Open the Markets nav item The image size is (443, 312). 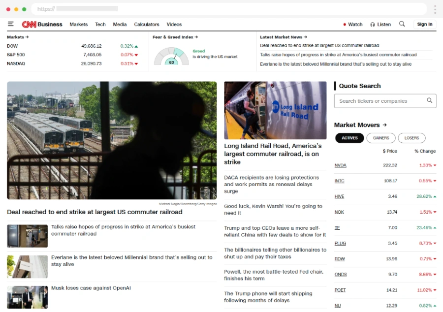79,24
